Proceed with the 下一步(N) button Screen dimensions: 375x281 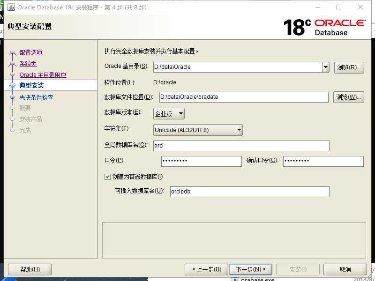click(x=250, y=270)
